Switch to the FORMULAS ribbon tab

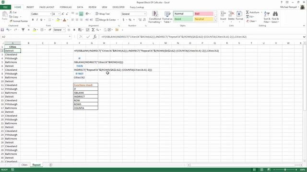[x=66, y=7]
